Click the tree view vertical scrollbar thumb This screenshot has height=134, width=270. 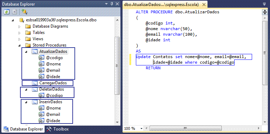[117, 66]
